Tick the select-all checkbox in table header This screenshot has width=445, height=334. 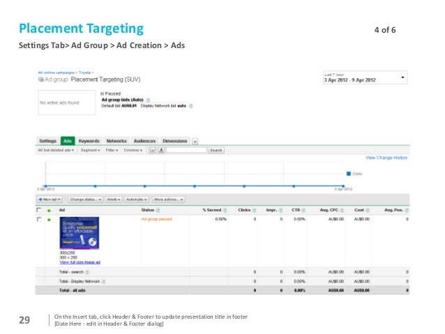(39, 209)
